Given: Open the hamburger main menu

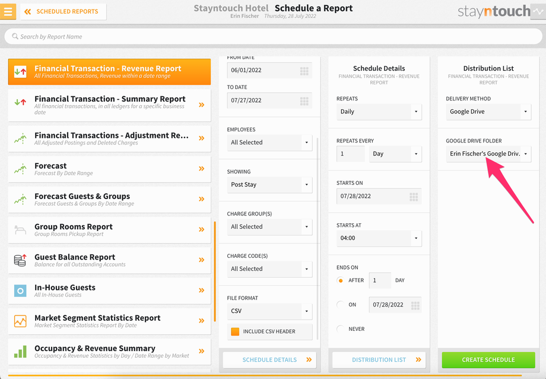Looking at the screenshot, I should click(x=8, y=11).
